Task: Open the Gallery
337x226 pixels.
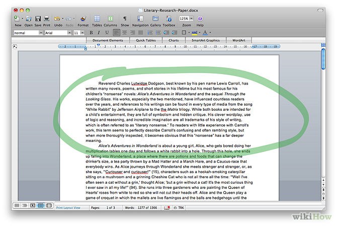Action: coord(155,19)
